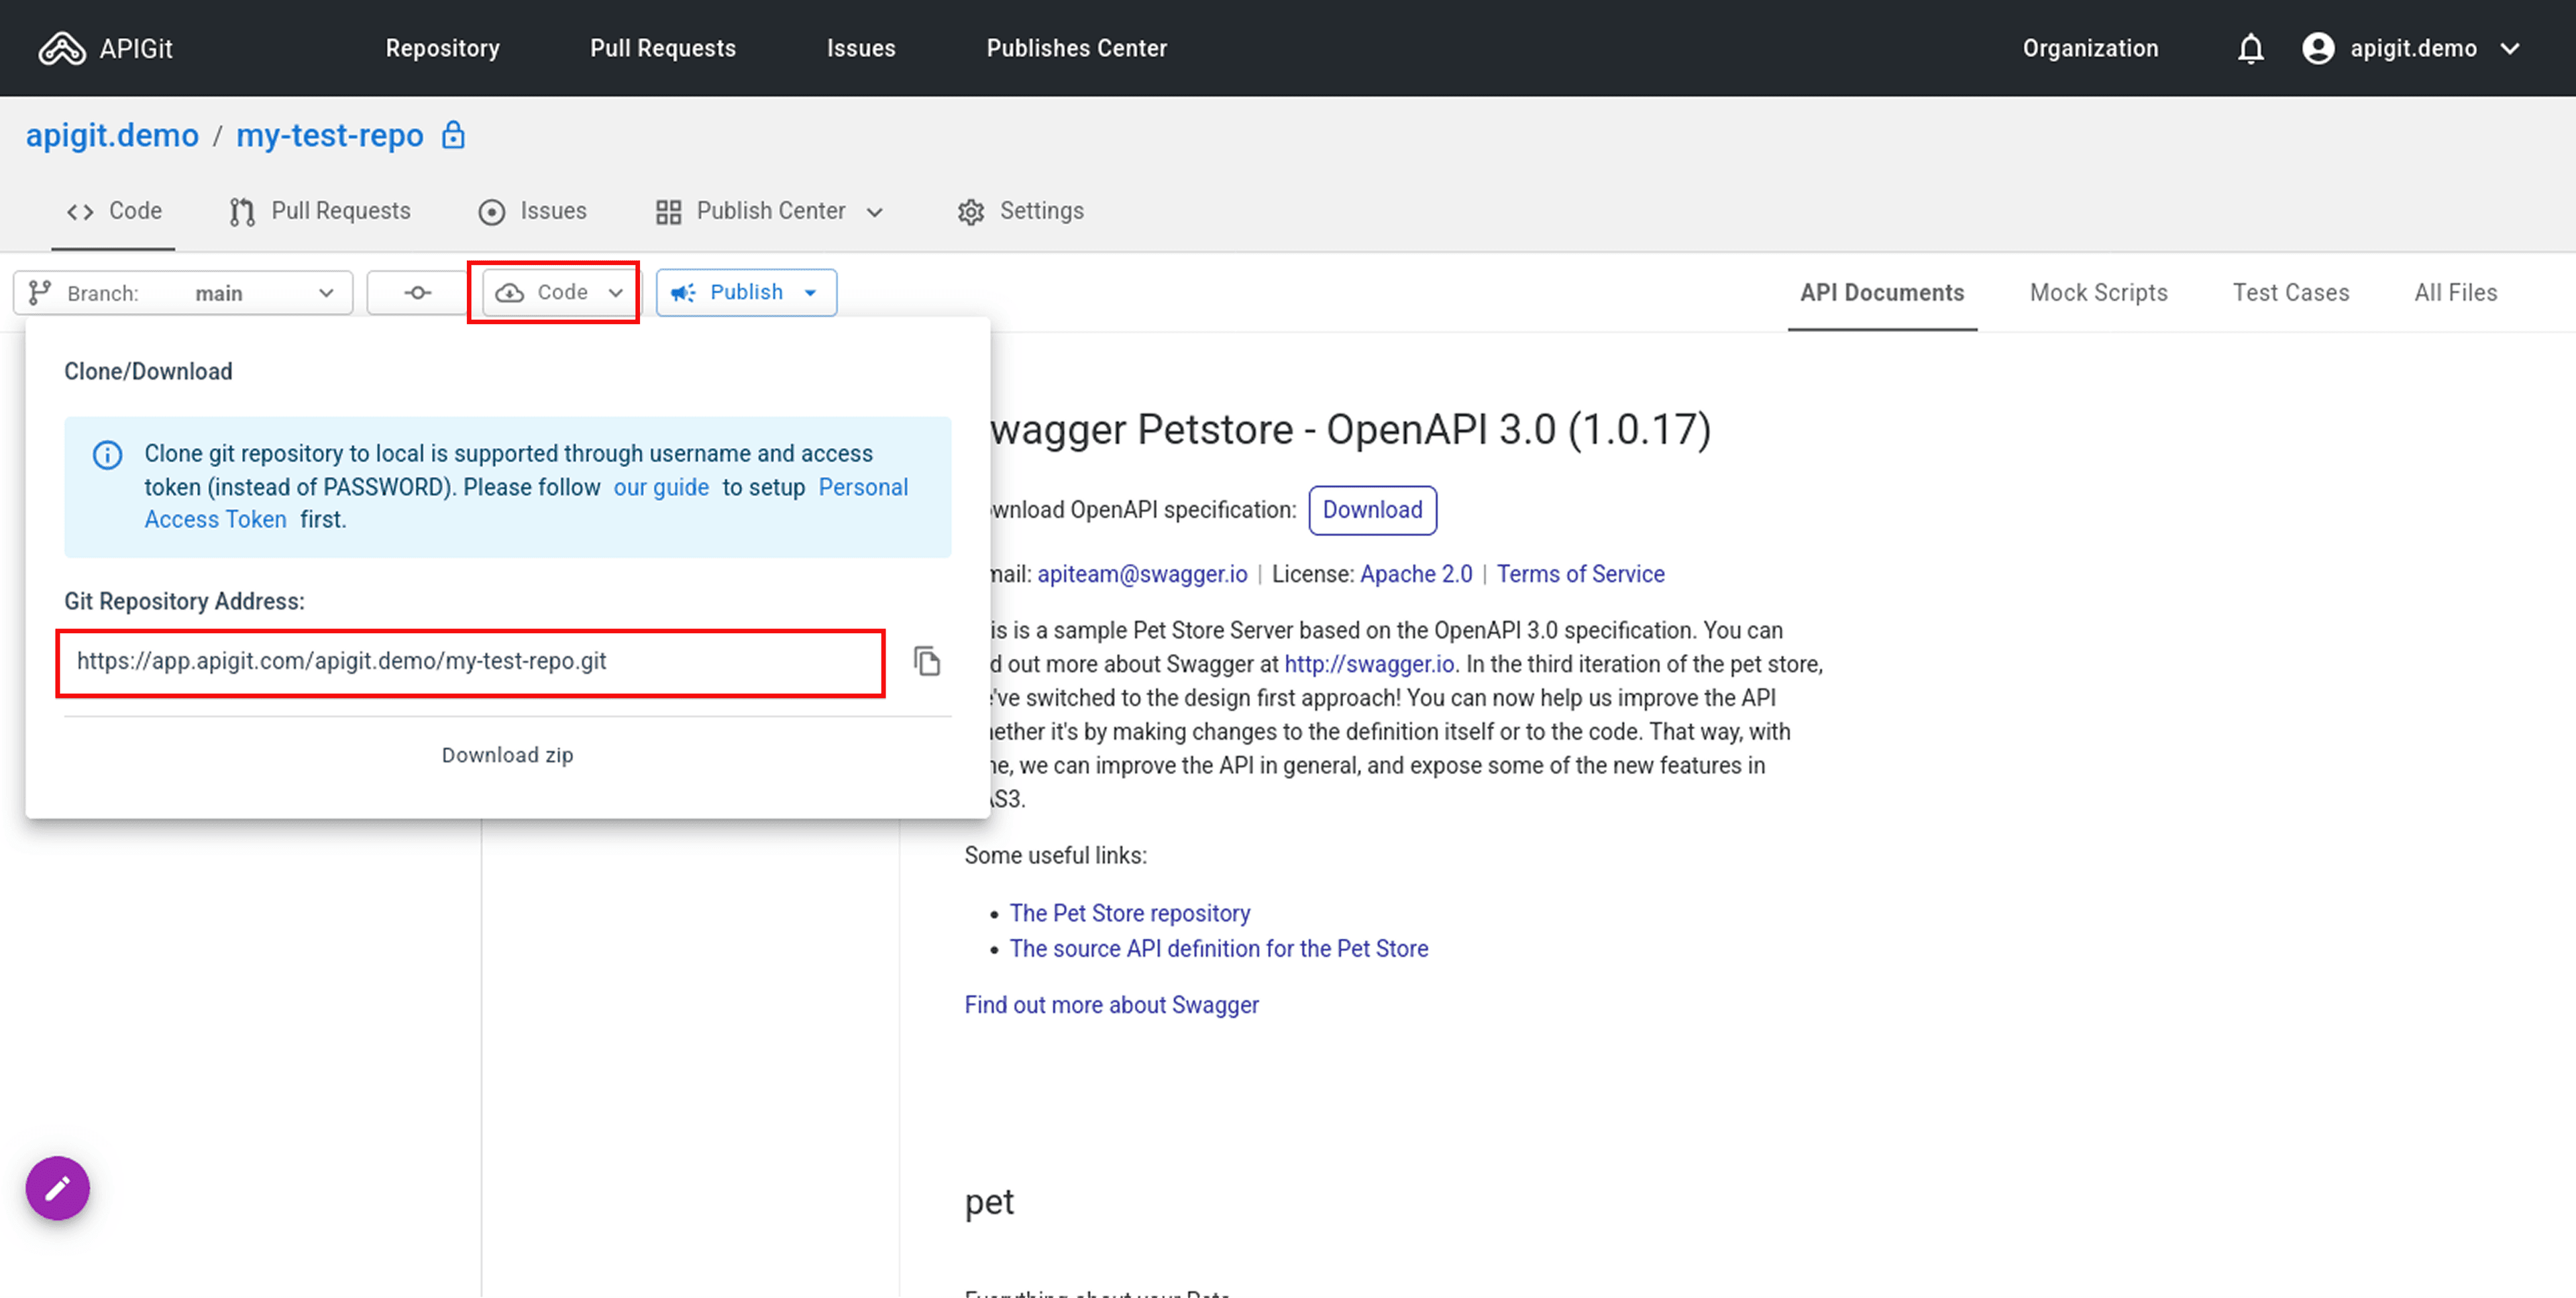2576x1298 pixels.
Task: Click the Clone/Download heading text
Action: (148, 371)
